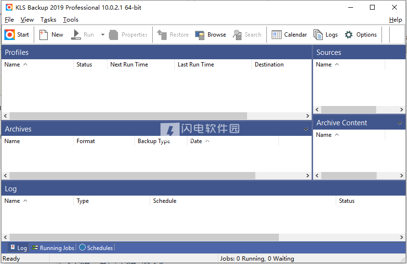Maximize the KLS Backup window
The height and width of the screenshot is (264, 407).
point(372,7)
